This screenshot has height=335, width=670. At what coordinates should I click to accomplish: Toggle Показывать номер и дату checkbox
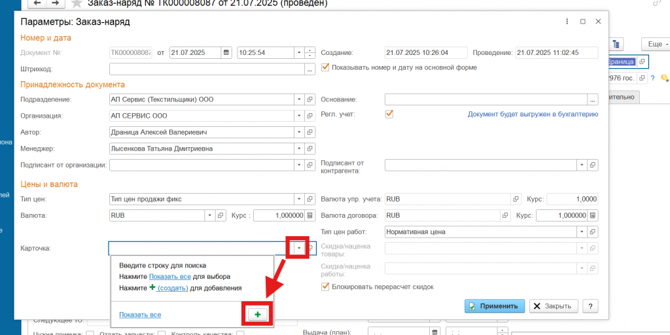click(x=325, y=67)
